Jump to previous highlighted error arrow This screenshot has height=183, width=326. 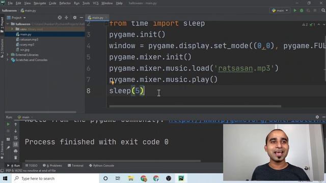319,25
